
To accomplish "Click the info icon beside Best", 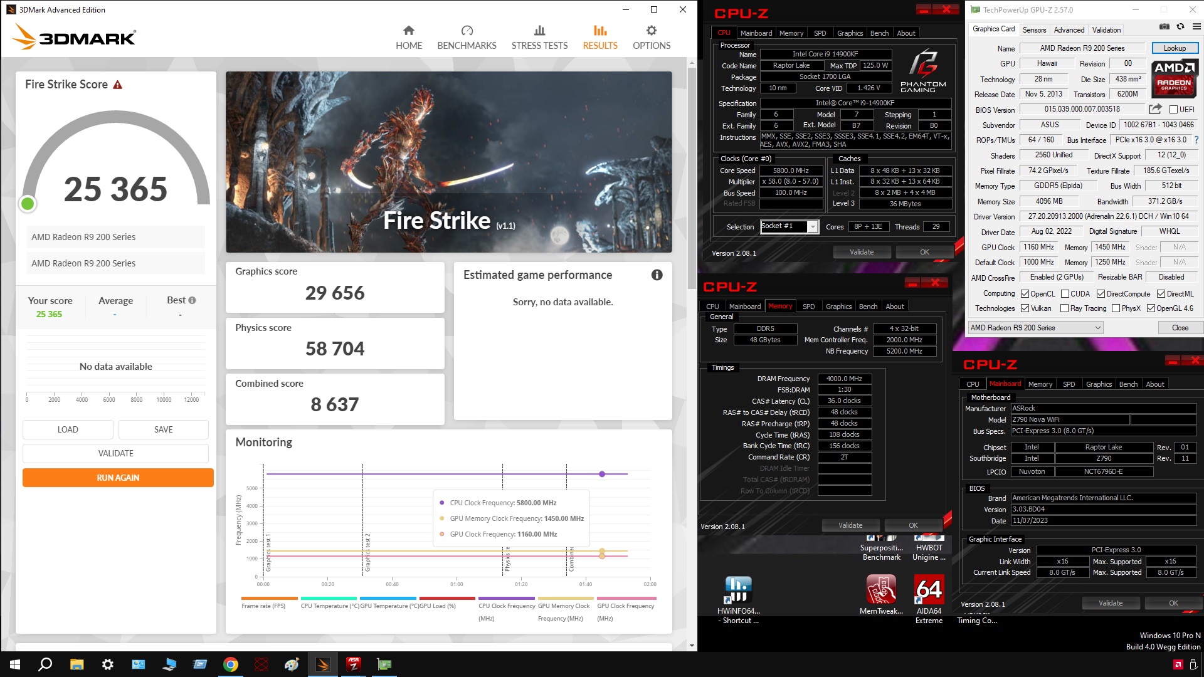I will click(192, 300).
